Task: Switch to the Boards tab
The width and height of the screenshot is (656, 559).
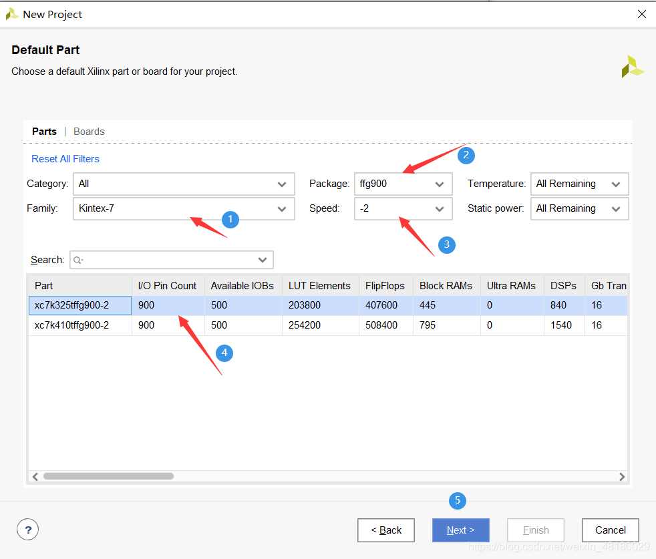Action: coord(89,132)
